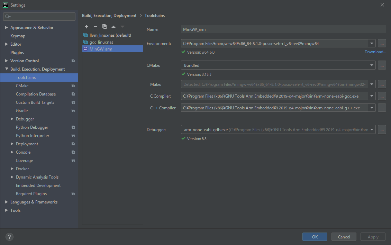Select Toolchains in settings tree
This screenshot has height=245, width=391.
39,78
